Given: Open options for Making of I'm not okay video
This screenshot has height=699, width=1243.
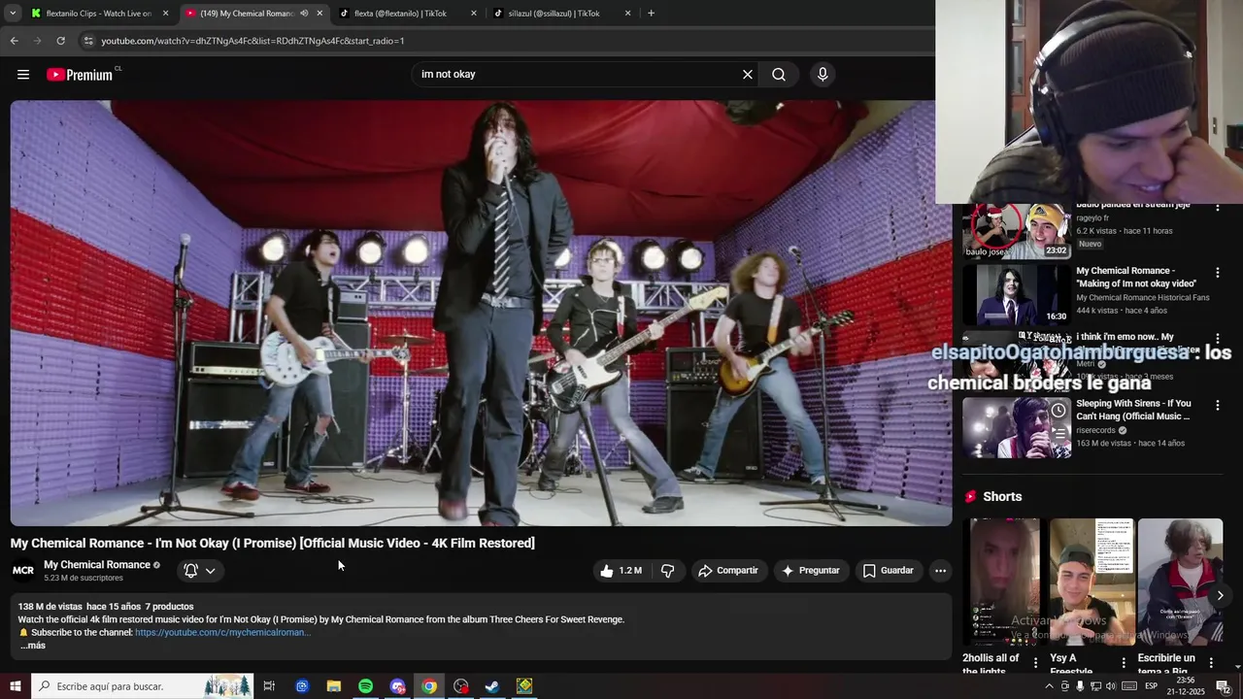Looking at the screenshot, I should point(1218,273).
